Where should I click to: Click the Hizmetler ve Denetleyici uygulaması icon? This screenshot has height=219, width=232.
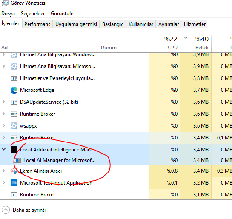point(14,78)
